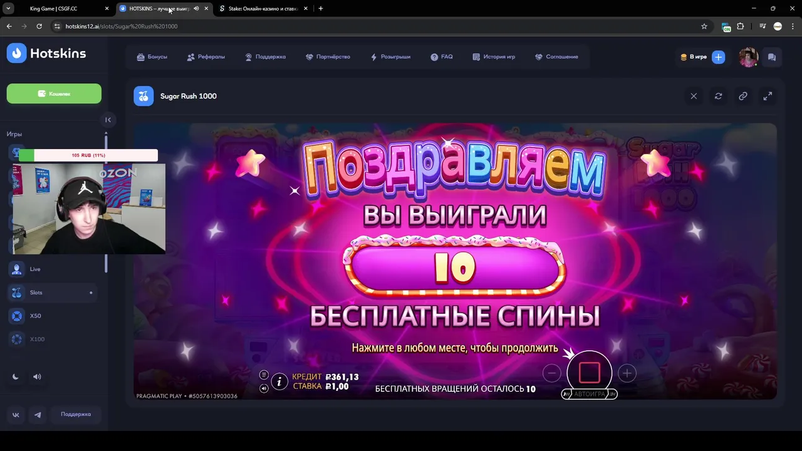Open the FAQ page
The width and height of the screenshot is (802, 451).
pos(442,57)
